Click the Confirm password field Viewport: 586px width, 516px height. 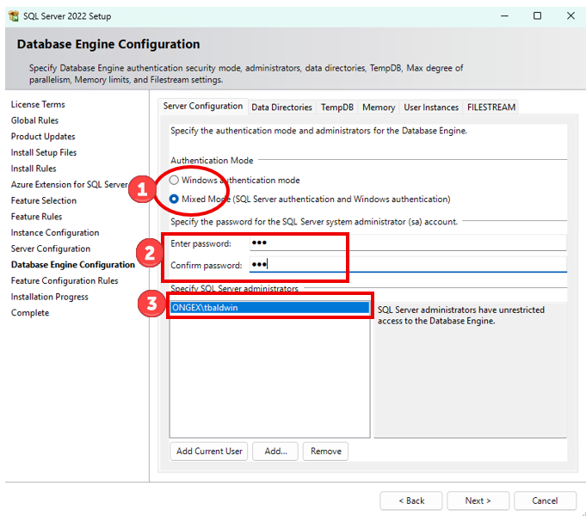click(408, 265)
